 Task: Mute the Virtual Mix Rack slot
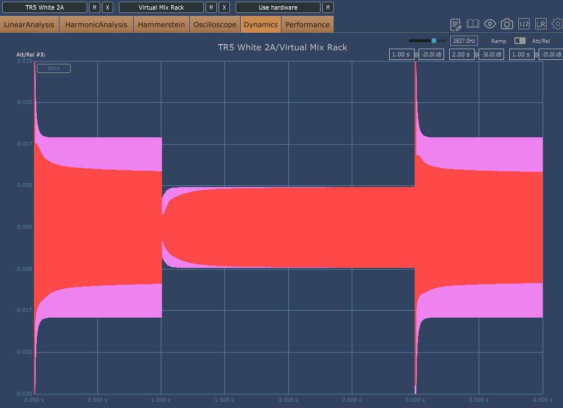(211, 7)
